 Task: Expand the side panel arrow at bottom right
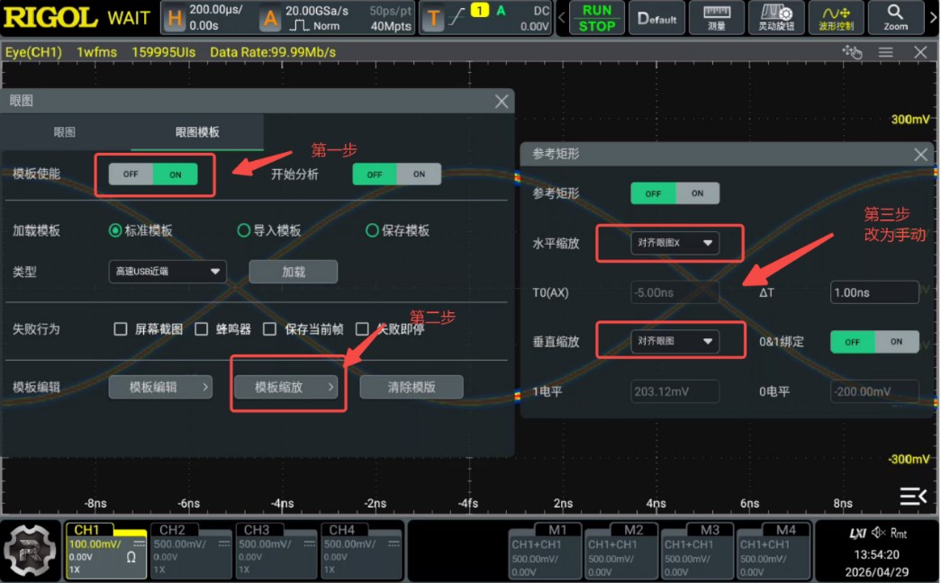point(913,496)
